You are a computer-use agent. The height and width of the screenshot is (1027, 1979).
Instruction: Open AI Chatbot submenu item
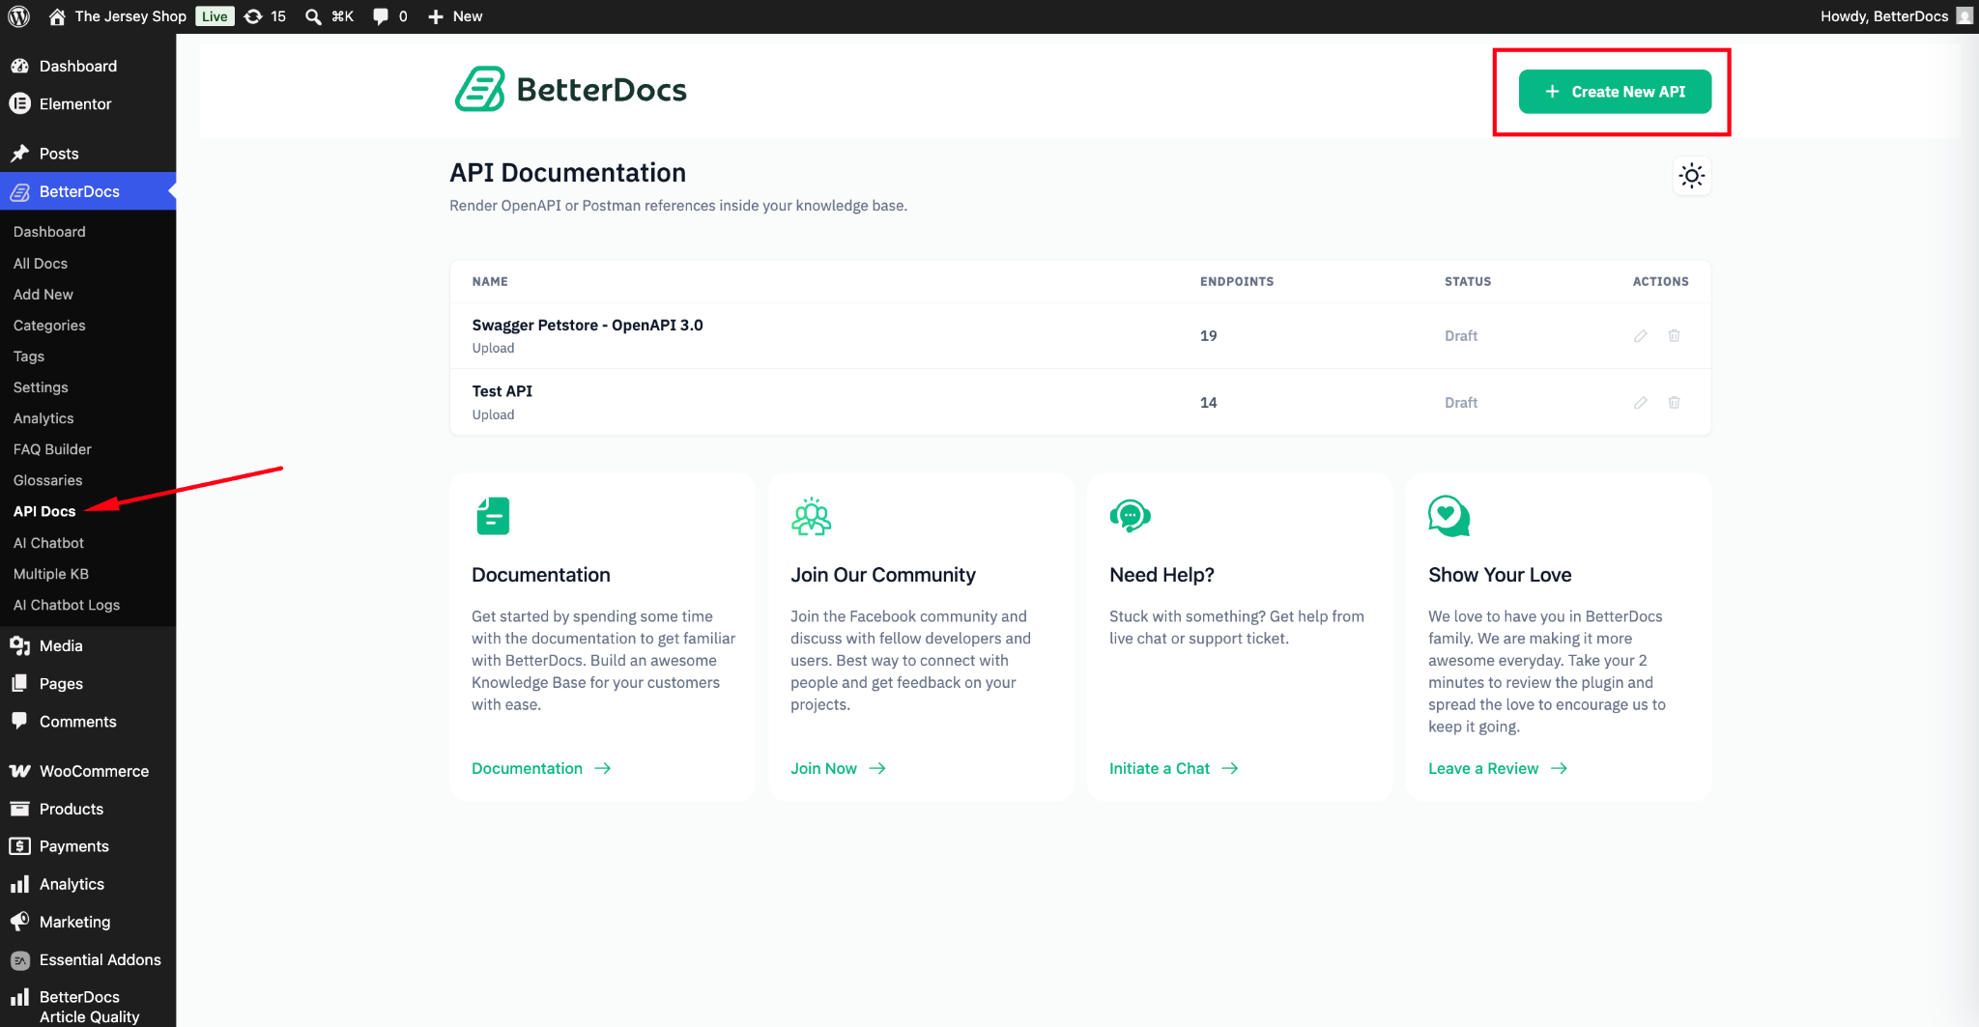[x=48, y=543]
